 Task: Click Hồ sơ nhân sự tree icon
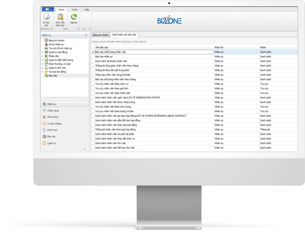(x=46, y=44)
